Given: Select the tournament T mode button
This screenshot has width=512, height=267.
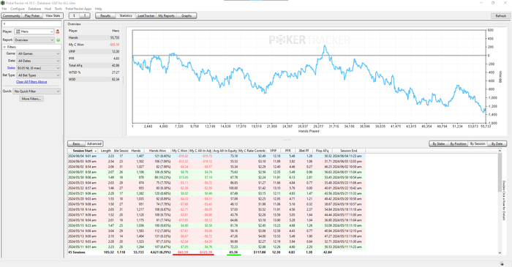Looking at the screenshot, I should (85, 15).
